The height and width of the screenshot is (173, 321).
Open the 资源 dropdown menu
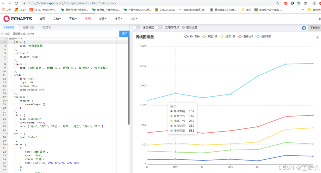pyautogui.click(x=102, y=19)
